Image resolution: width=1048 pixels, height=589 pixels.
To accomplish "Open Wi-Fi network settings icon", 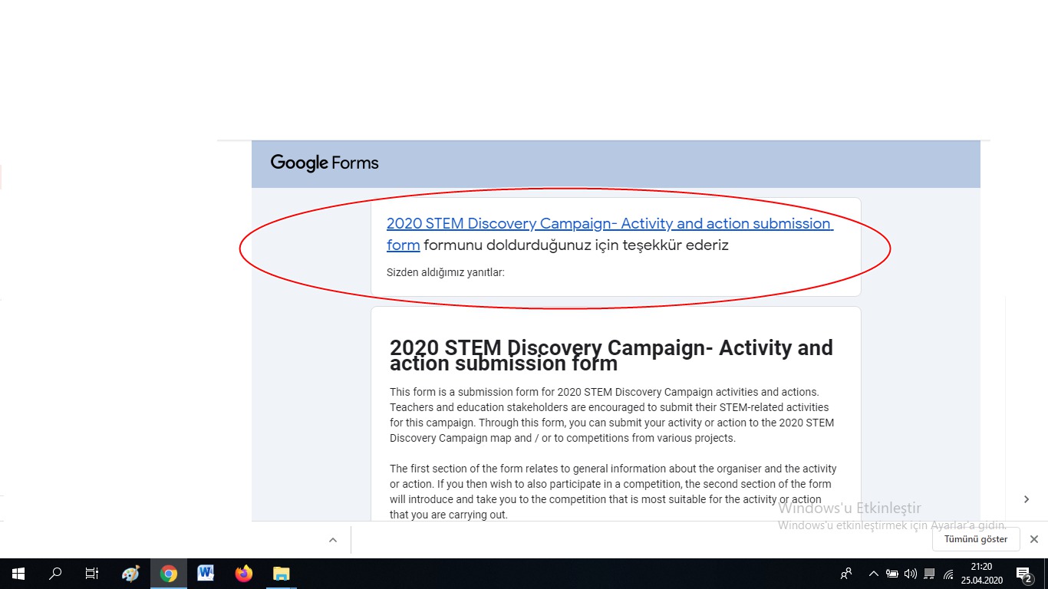I will click(x=948, y=574).
